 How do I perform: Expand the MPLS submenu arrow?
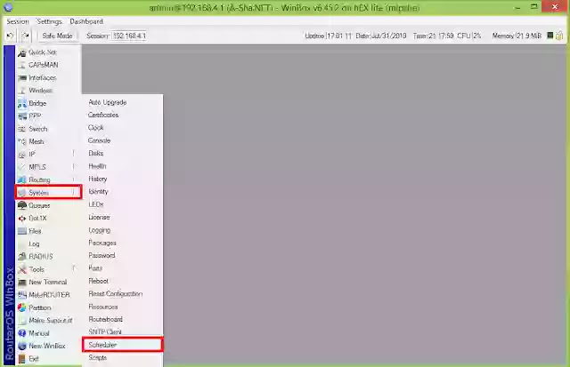click(74, 167)
